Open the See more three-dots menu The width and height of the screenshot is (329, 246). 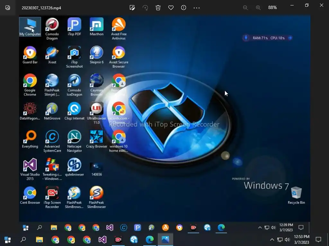click(x=197, y=8)
